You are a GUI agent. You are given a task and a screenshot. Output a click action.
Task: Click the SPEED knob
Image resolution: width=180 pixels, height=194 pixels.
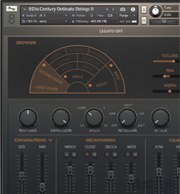coord(94,117)
